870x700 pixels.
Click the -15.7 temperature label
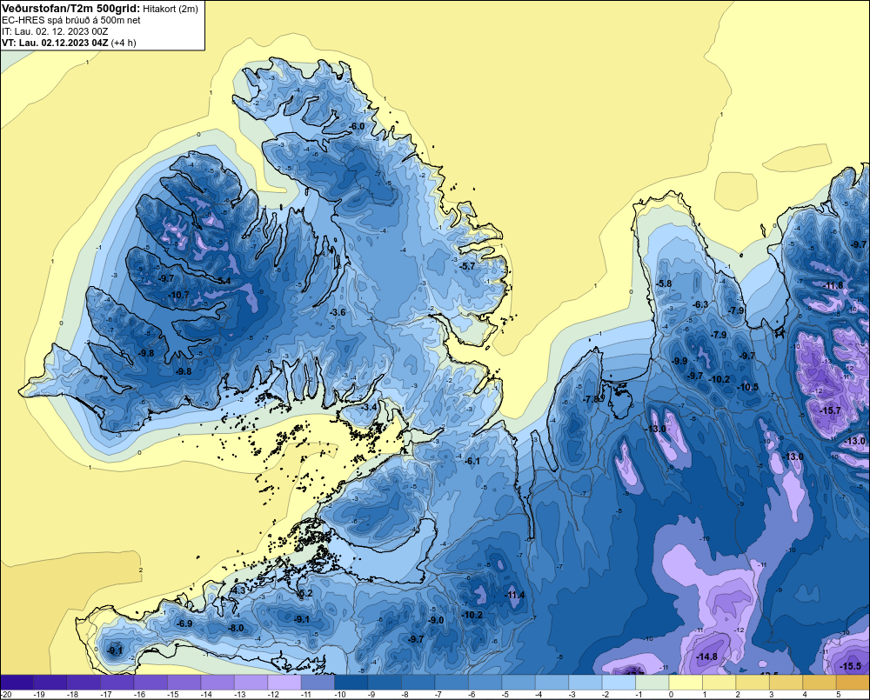point(831,411)
